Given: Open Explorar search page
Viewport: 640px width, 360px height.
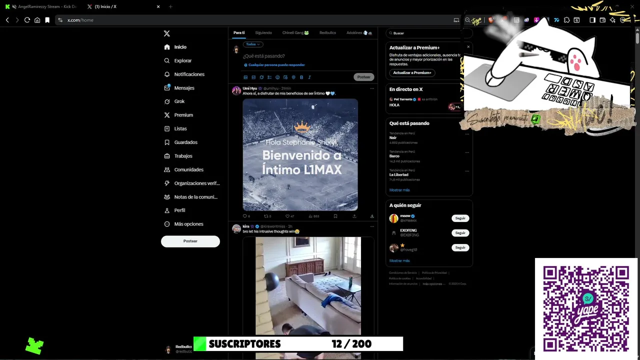Looking at the screenshot, I should click(178, 60).
